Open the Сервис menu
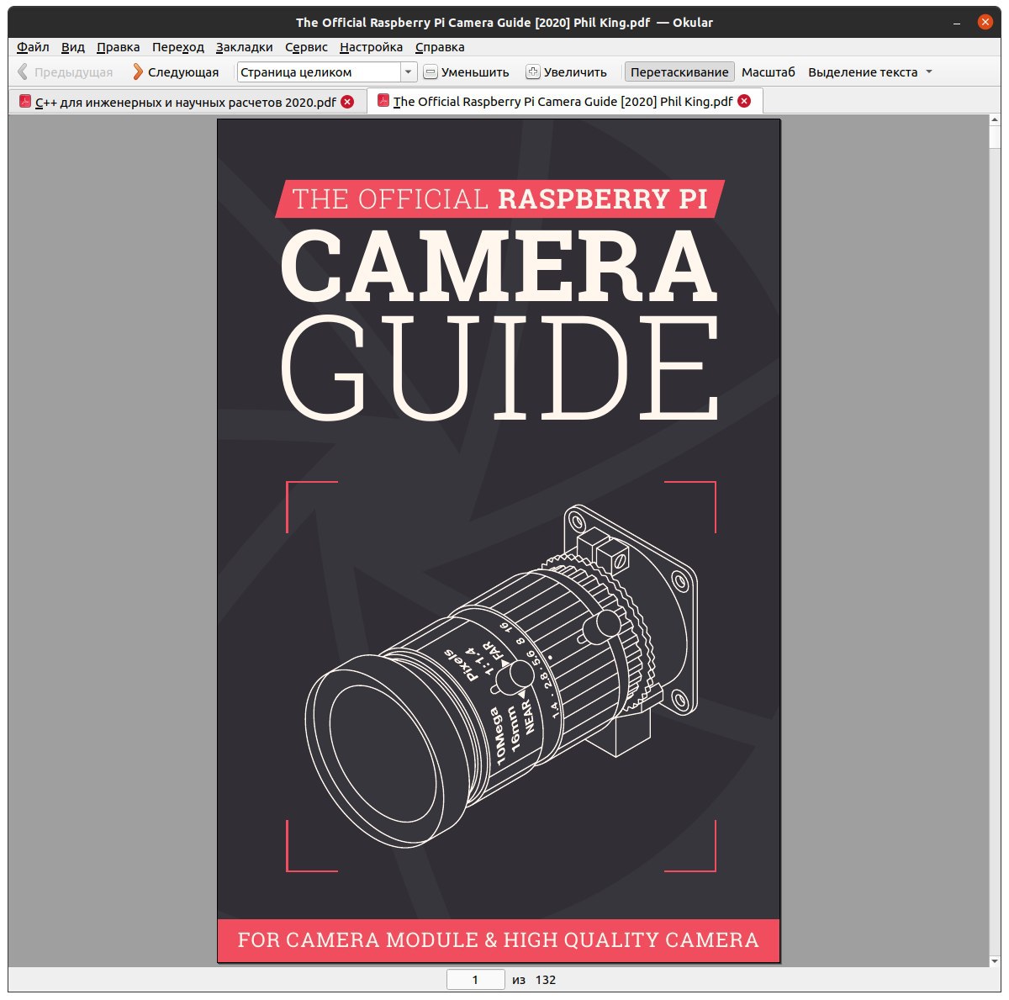The height and width of the screenshot is (1000, 1009). [x=307, y=47]
